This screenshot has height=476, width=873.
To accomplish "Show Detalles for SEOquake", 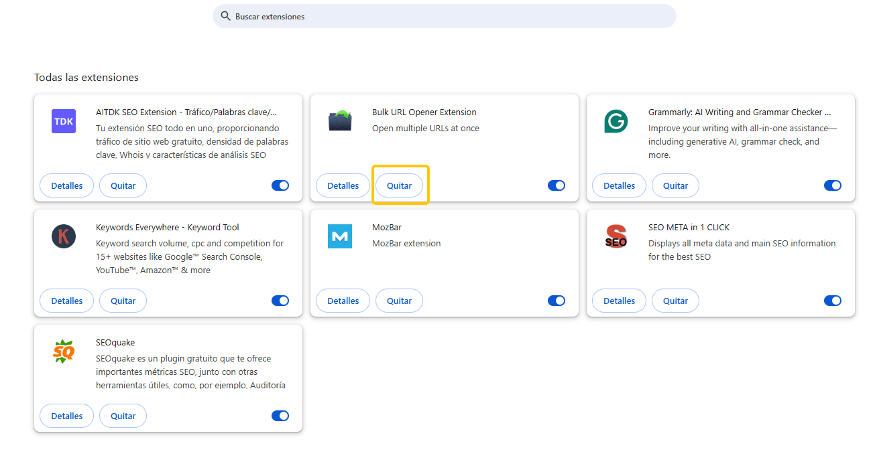I will [67, 416].
